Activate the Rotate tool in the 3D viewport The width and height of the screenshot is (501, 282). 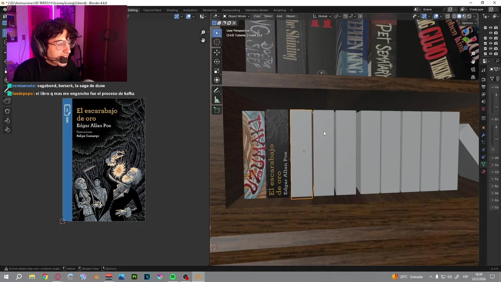point(217,61)
